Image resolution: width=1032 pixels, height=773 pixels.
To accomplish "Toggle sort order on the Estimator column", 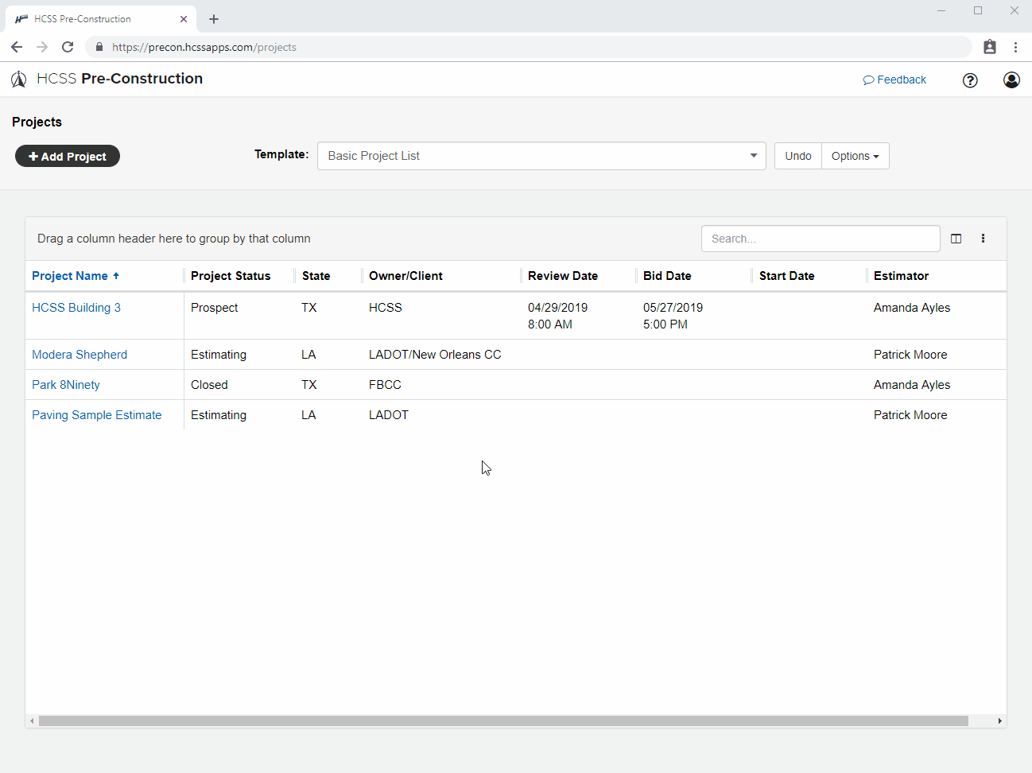I will tap(901, 275).
